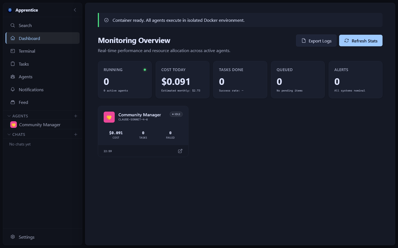Image resolution: width=398 pixels, height=248 pixels.
Task: Click the FAILED count on agent card
Action: click(x=170, y=133)
